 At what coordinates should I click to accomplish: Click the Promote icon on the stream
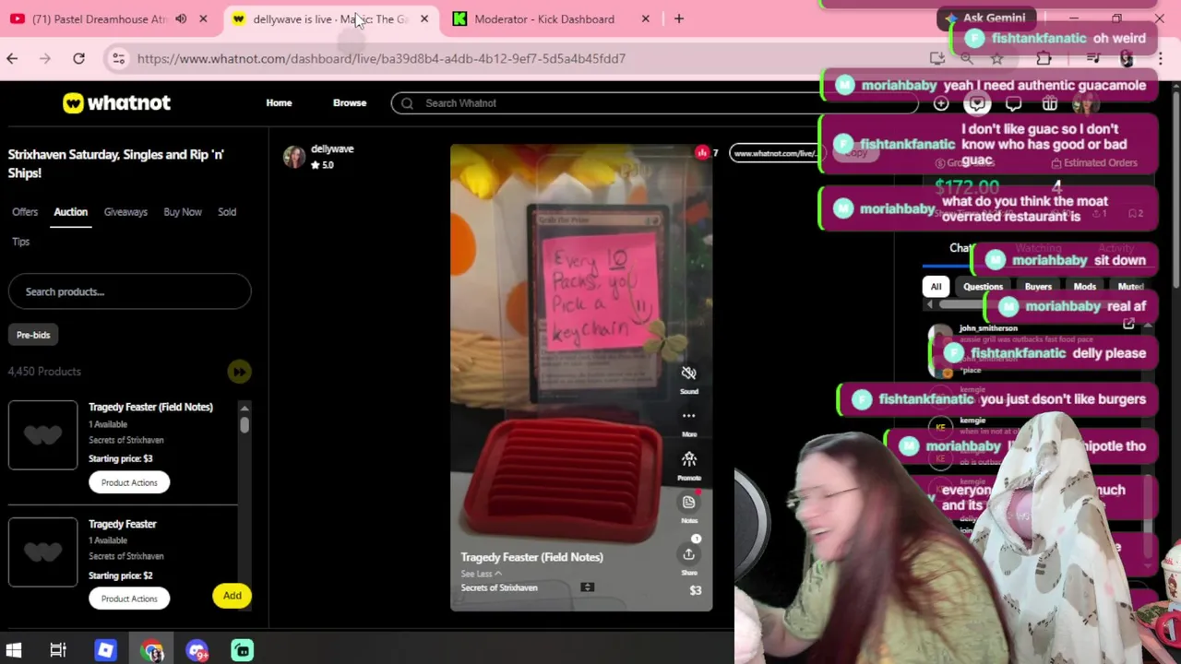coord(688,459)
